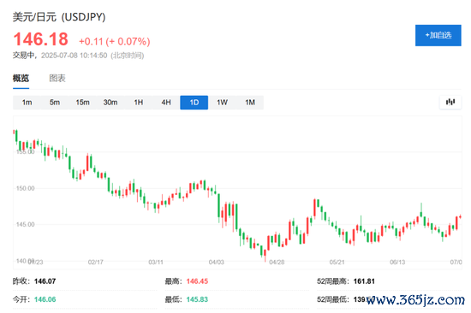Click the 04/28 date axis label

277,263
